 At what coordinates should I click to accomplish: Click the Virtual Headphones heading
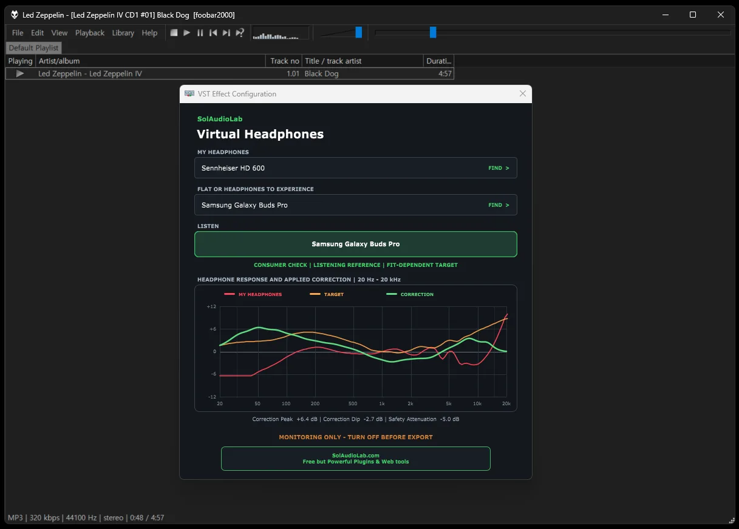260,134
